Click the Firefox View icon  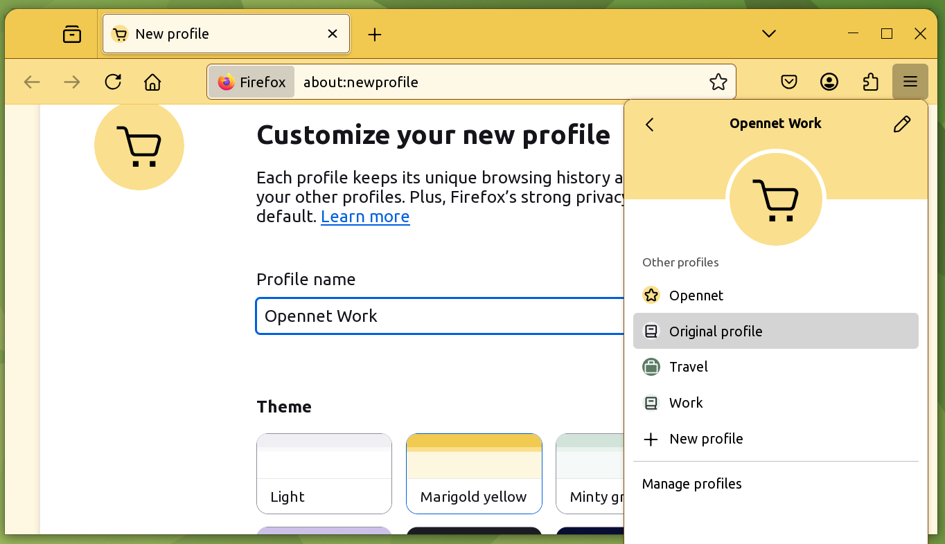tap(72, 34)
